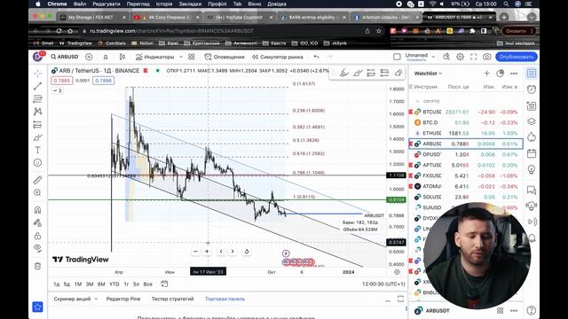This screenshot has width=568, height=319.
Task: Select OPUSDT row in watchlist
Action: pos(466,154)
